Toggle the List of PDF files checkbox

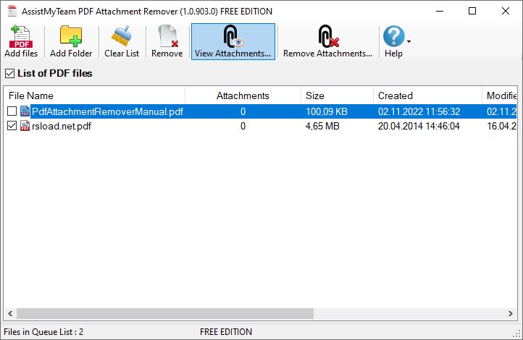point(9,73)
